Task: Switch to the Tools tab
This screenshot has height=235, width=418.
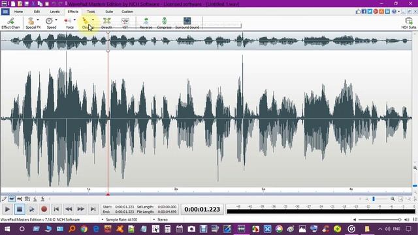Action: pos(91,12)
